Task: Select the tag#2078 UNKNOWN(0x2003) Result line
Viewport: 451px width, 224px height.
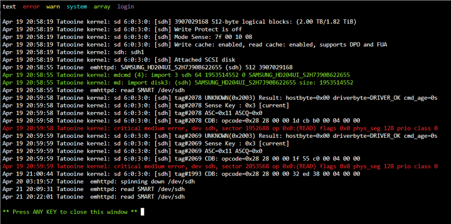Action: 220,98
